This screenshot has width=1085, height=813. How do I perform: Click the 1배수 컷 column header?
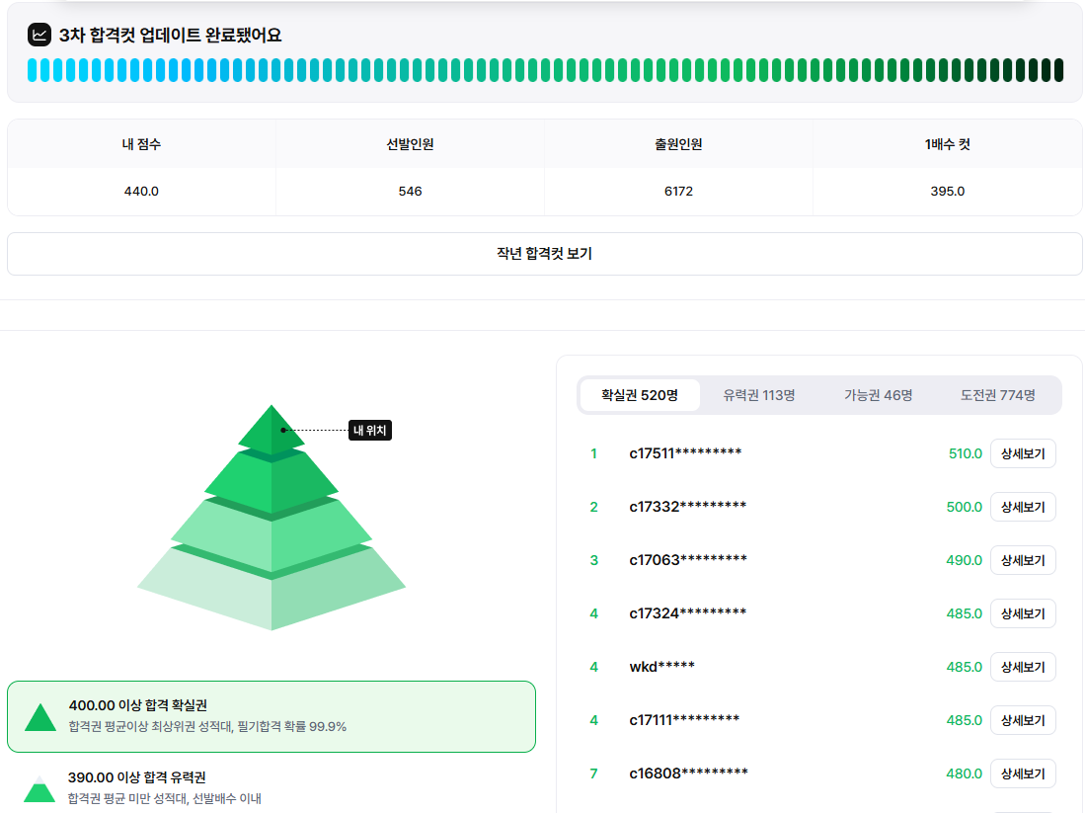coord(948,144)
